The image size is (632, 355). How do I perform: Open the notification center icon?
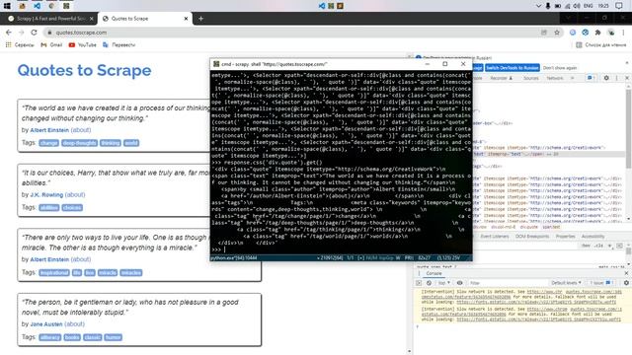click(619, 6)
